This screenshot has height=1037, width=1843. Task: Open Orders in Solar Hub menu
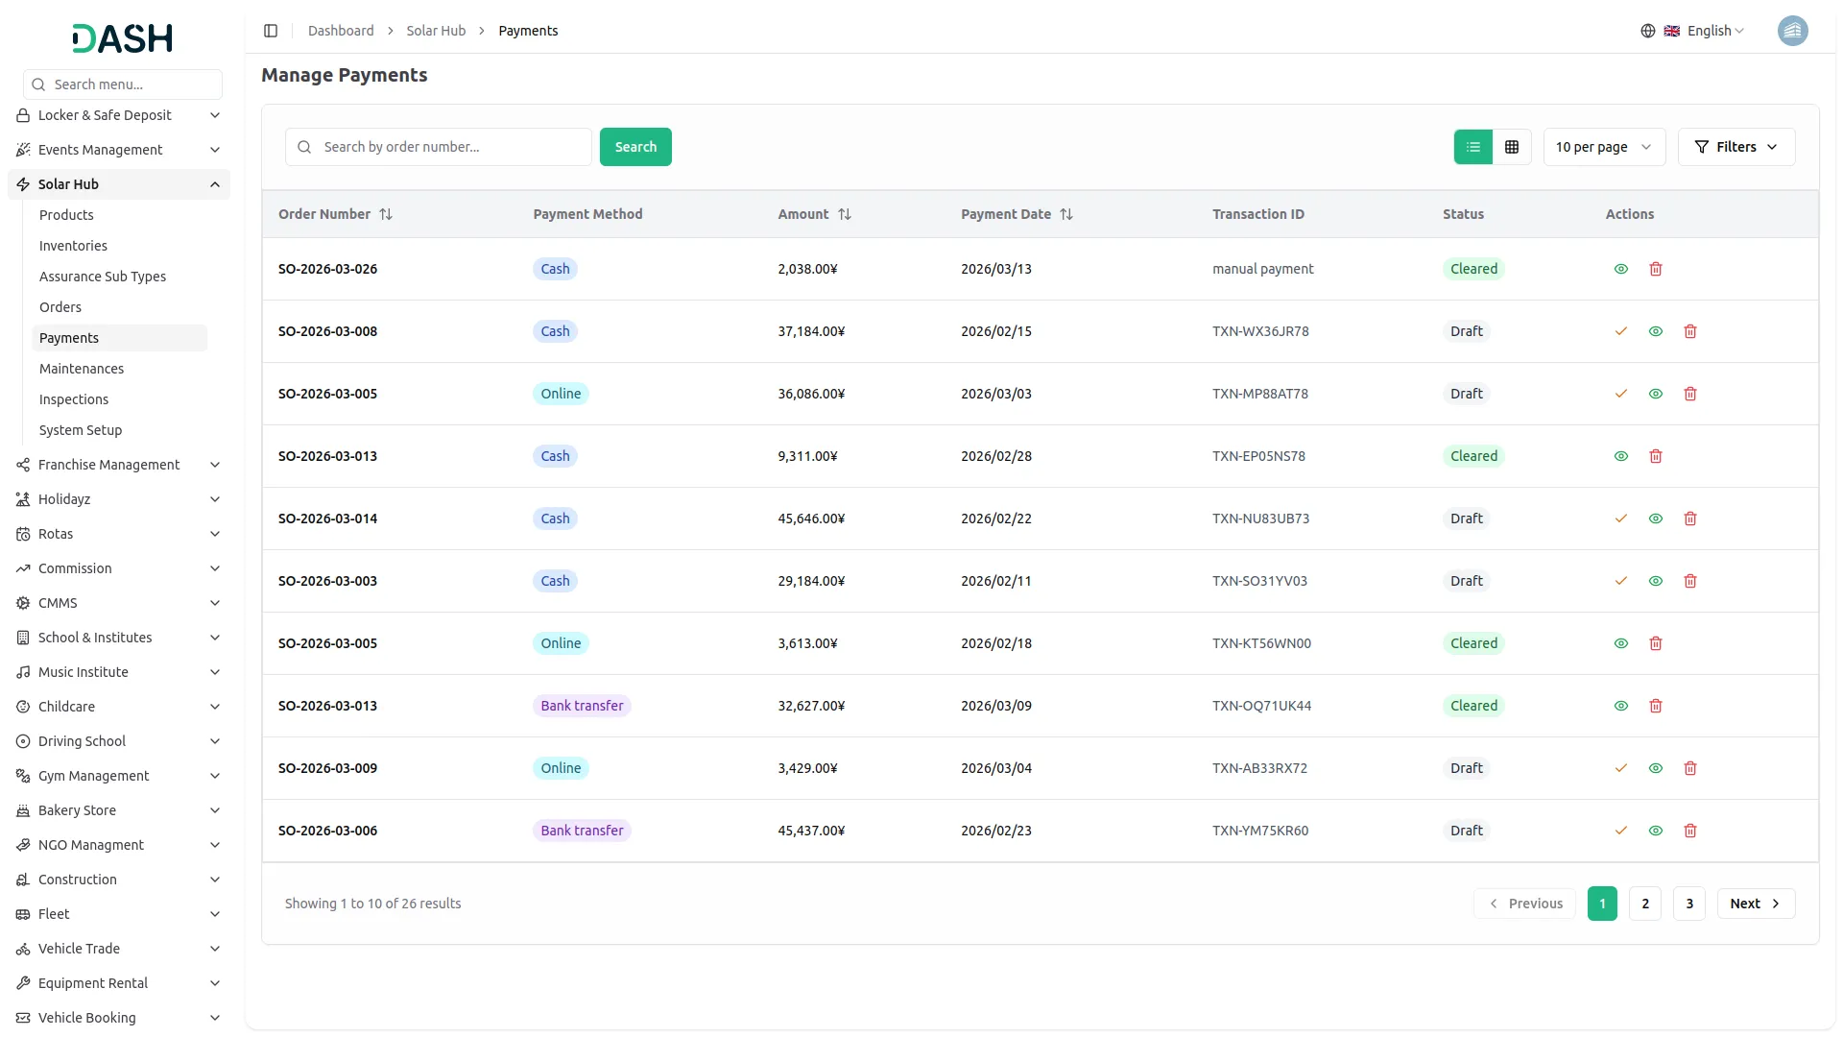point(60,307)
